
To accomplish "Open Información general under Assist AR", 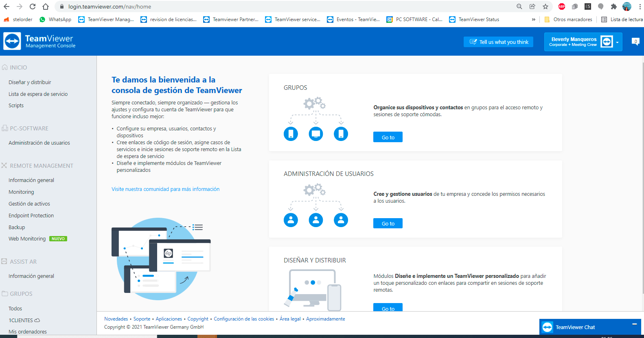I will (x=31, y=276).
